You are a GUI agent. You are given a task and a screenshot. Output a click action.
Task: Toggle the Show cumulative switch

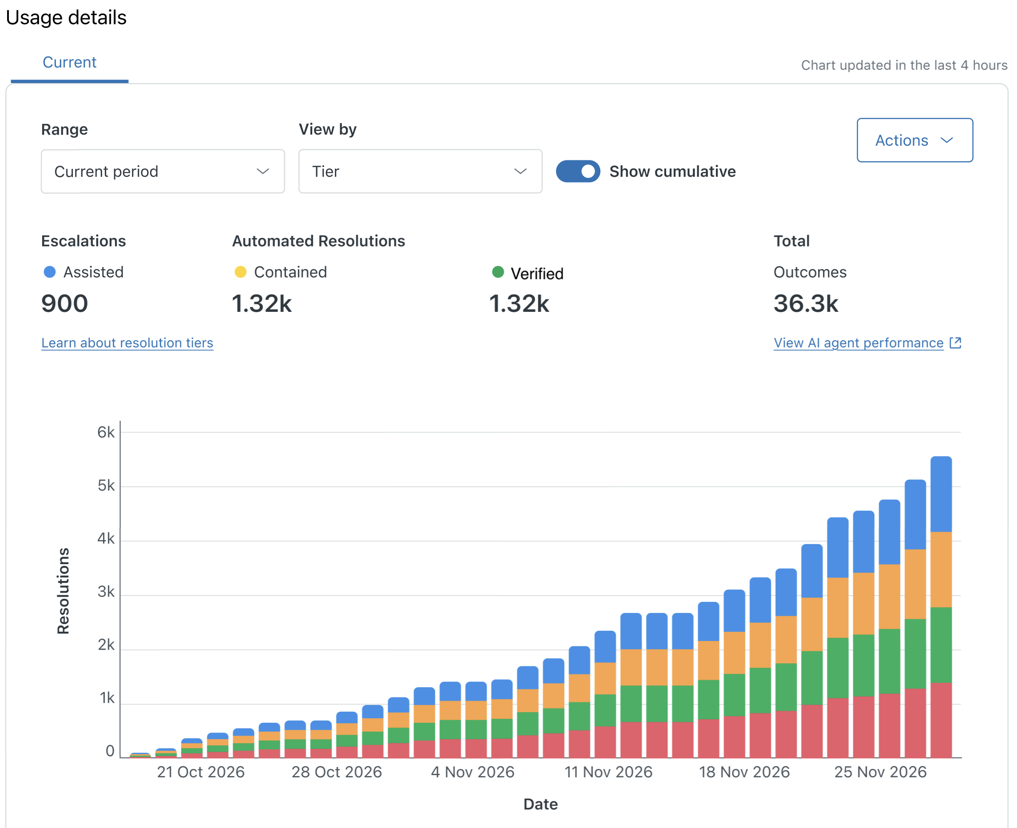pyautogui.click(x=578, y=171)
